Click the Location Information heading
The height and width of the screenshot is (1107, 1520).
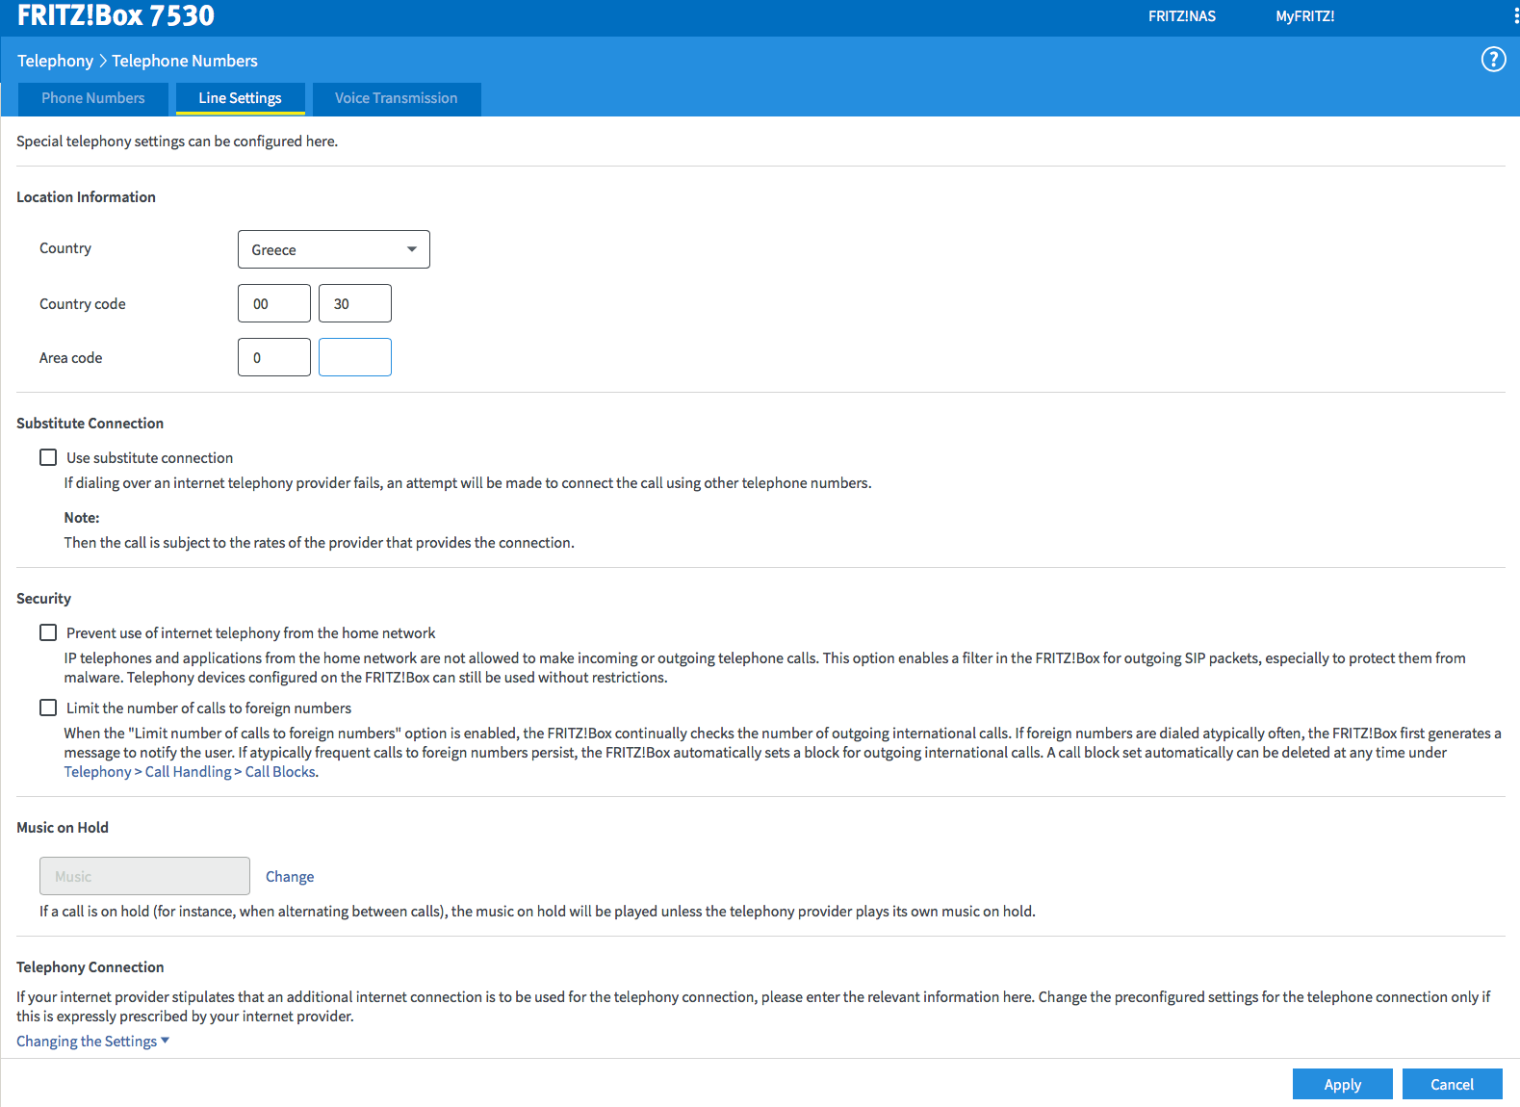[x=86, y=197]
